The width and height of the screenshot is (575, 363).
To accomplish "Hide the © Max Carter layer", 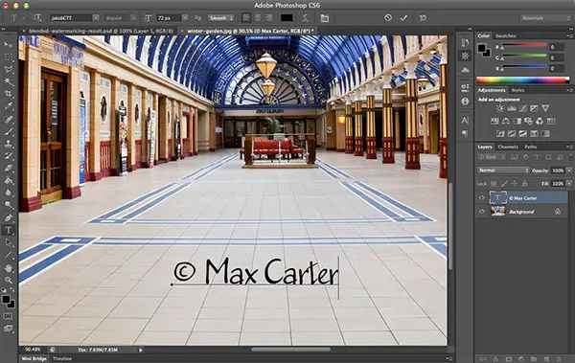I will [482, 198].
